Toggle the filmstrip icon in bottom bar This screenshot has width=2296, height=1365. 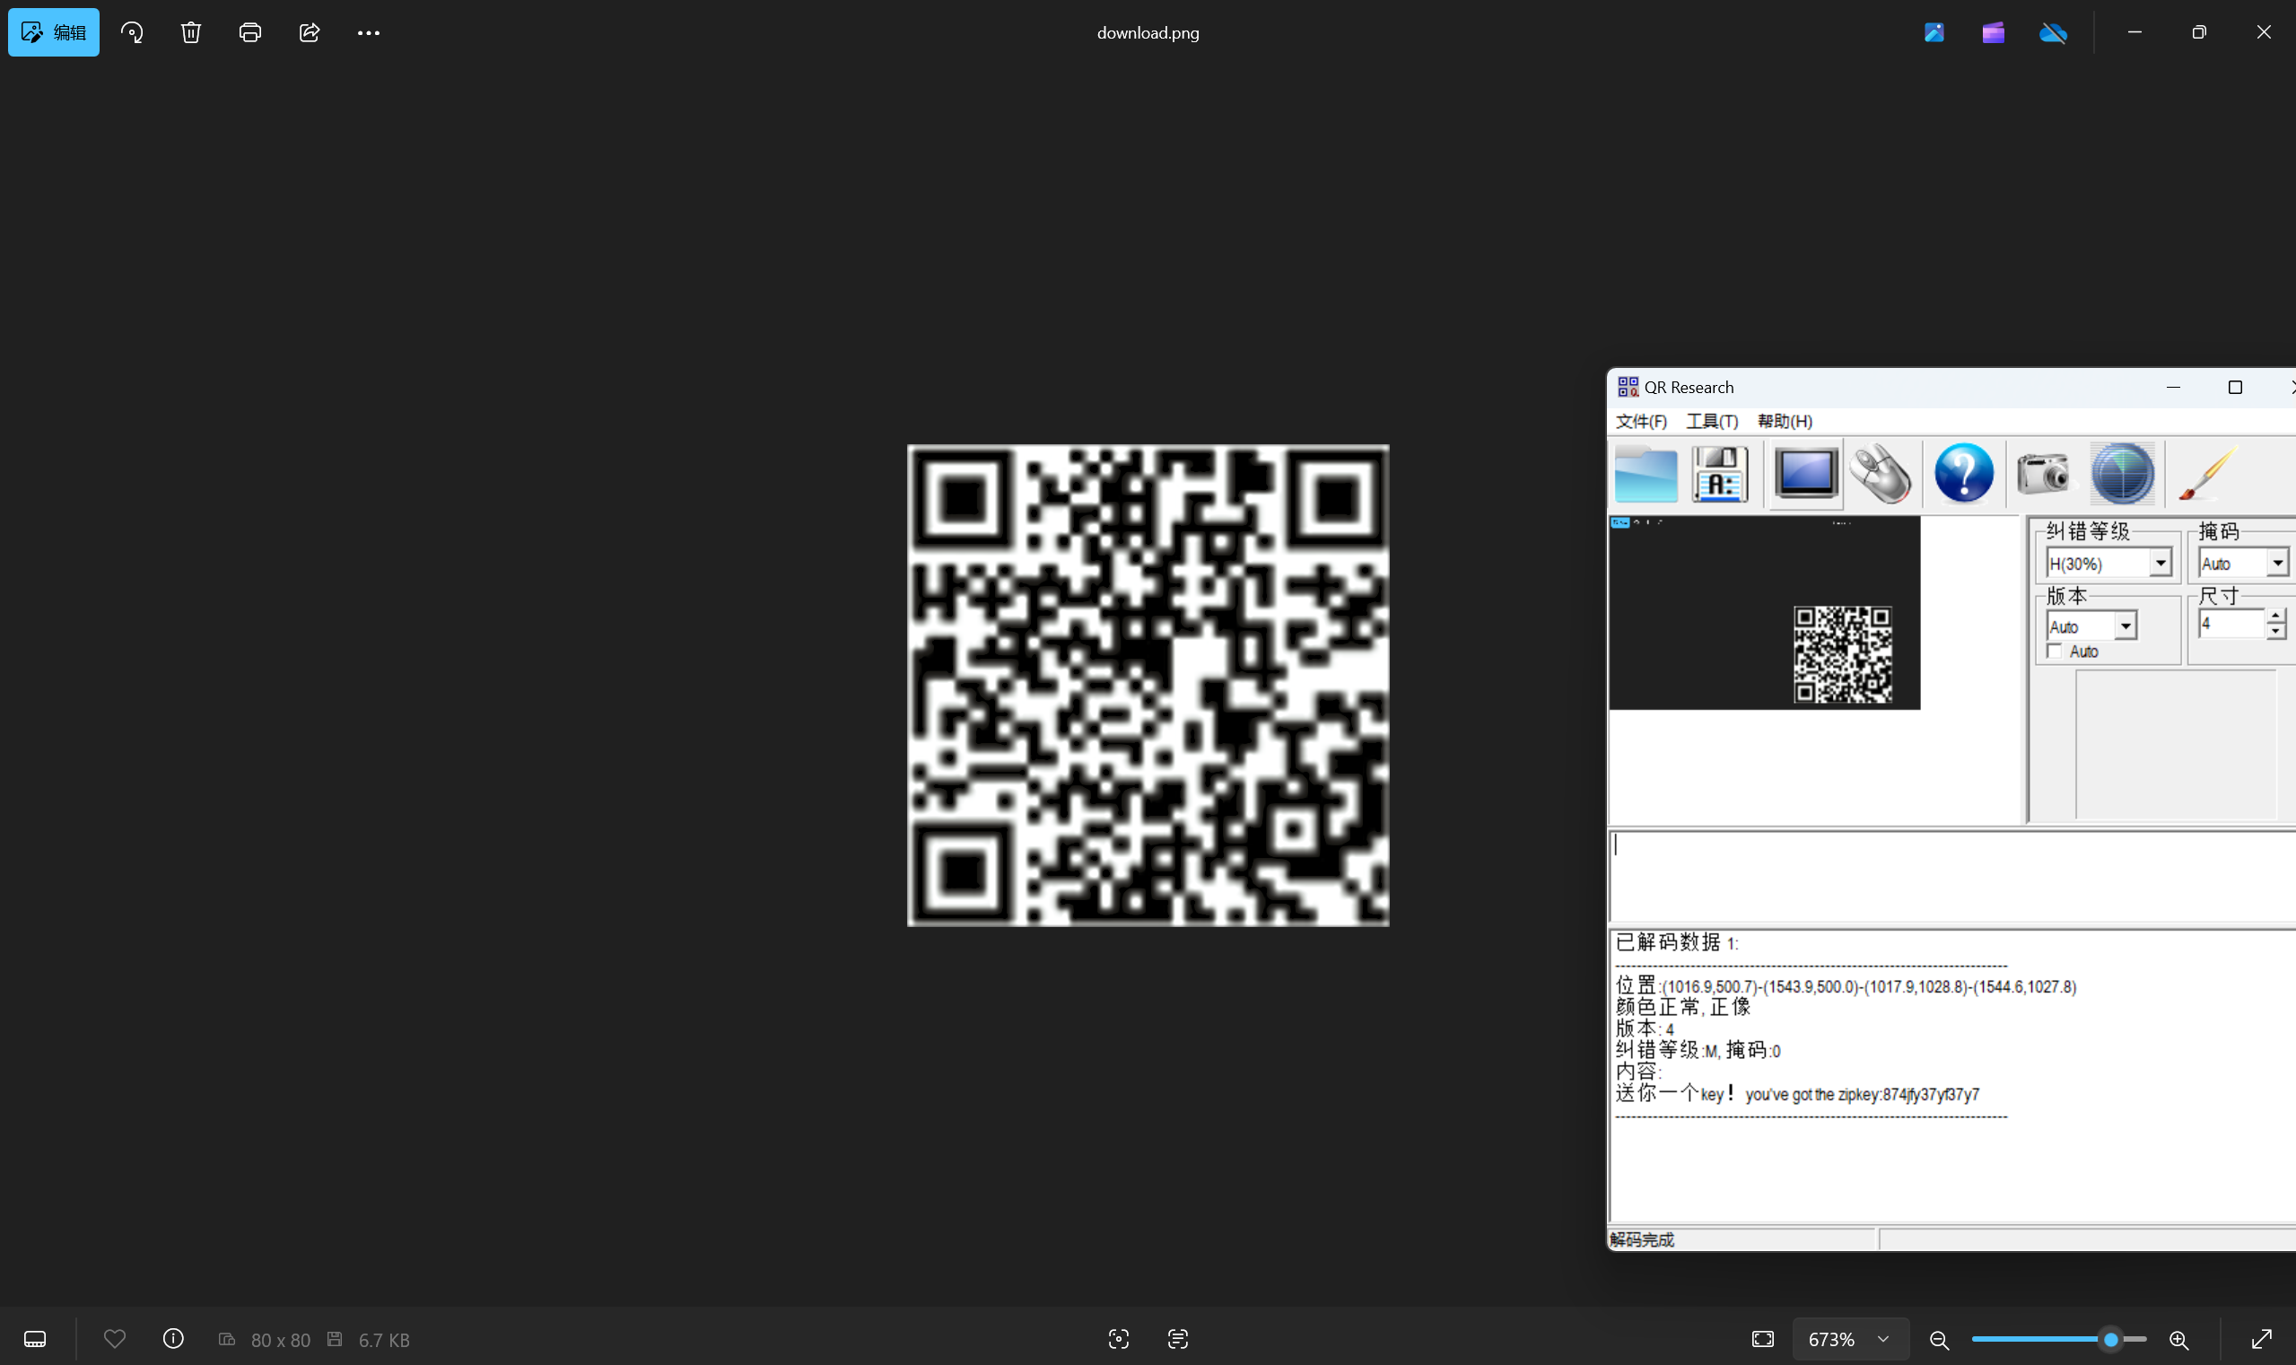[x=35, y=1338]
